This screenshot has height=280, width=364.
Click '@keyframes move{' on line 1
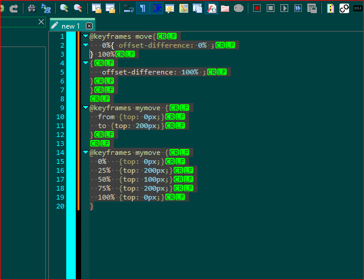point(123,36)
